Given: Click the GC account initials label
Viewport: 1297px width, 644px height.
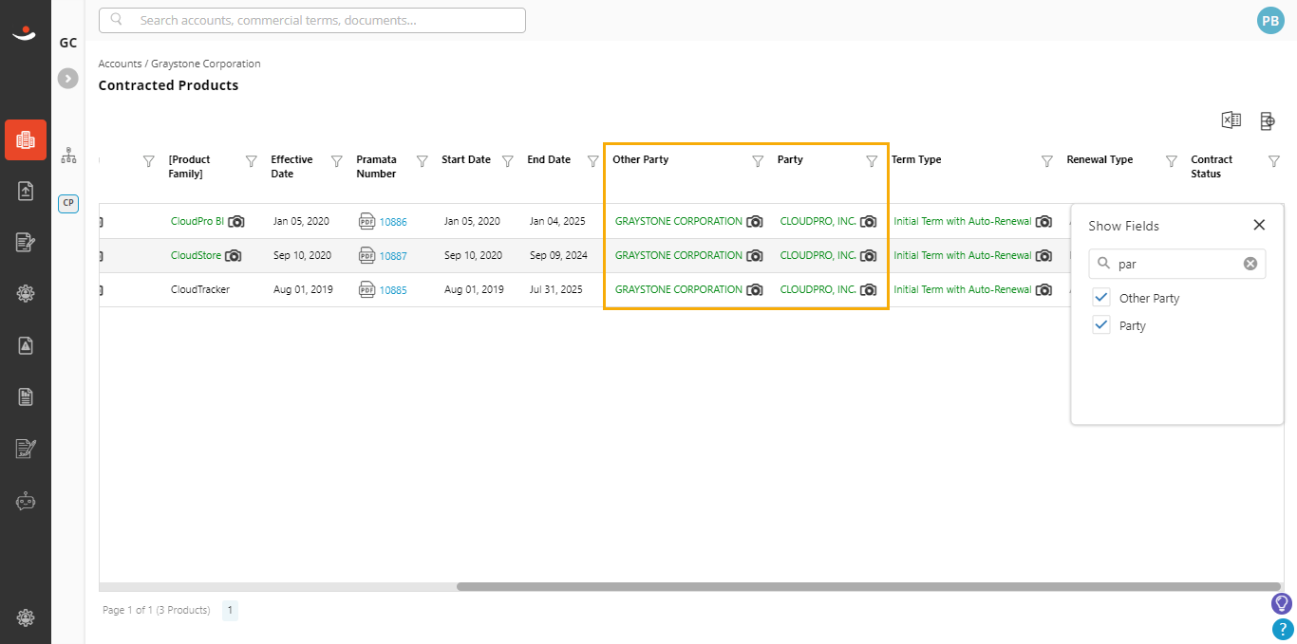Looking at the screenshot, I should point(68,43).
